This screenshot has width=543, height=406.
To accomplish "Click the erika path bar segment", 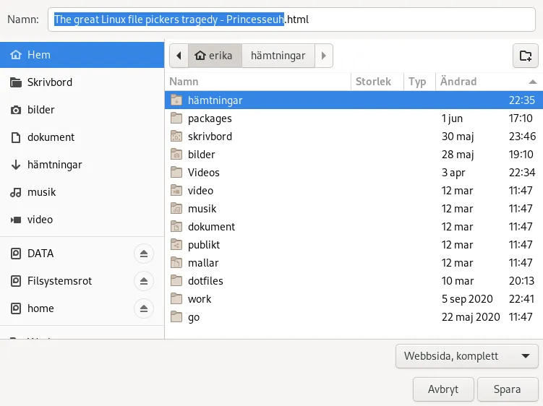I will point(215,56).
